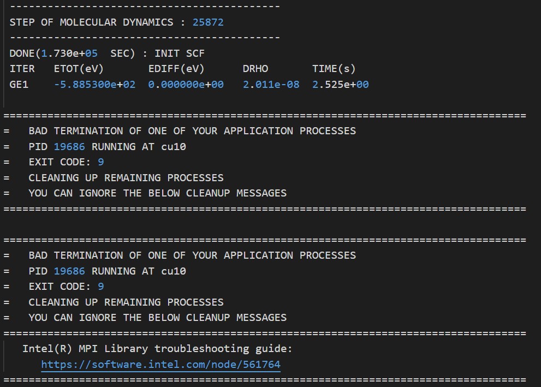The height and width of the screenshot is (387, 541).
Task: Click the PID value 19686
Action: click(x=68, y=146)
